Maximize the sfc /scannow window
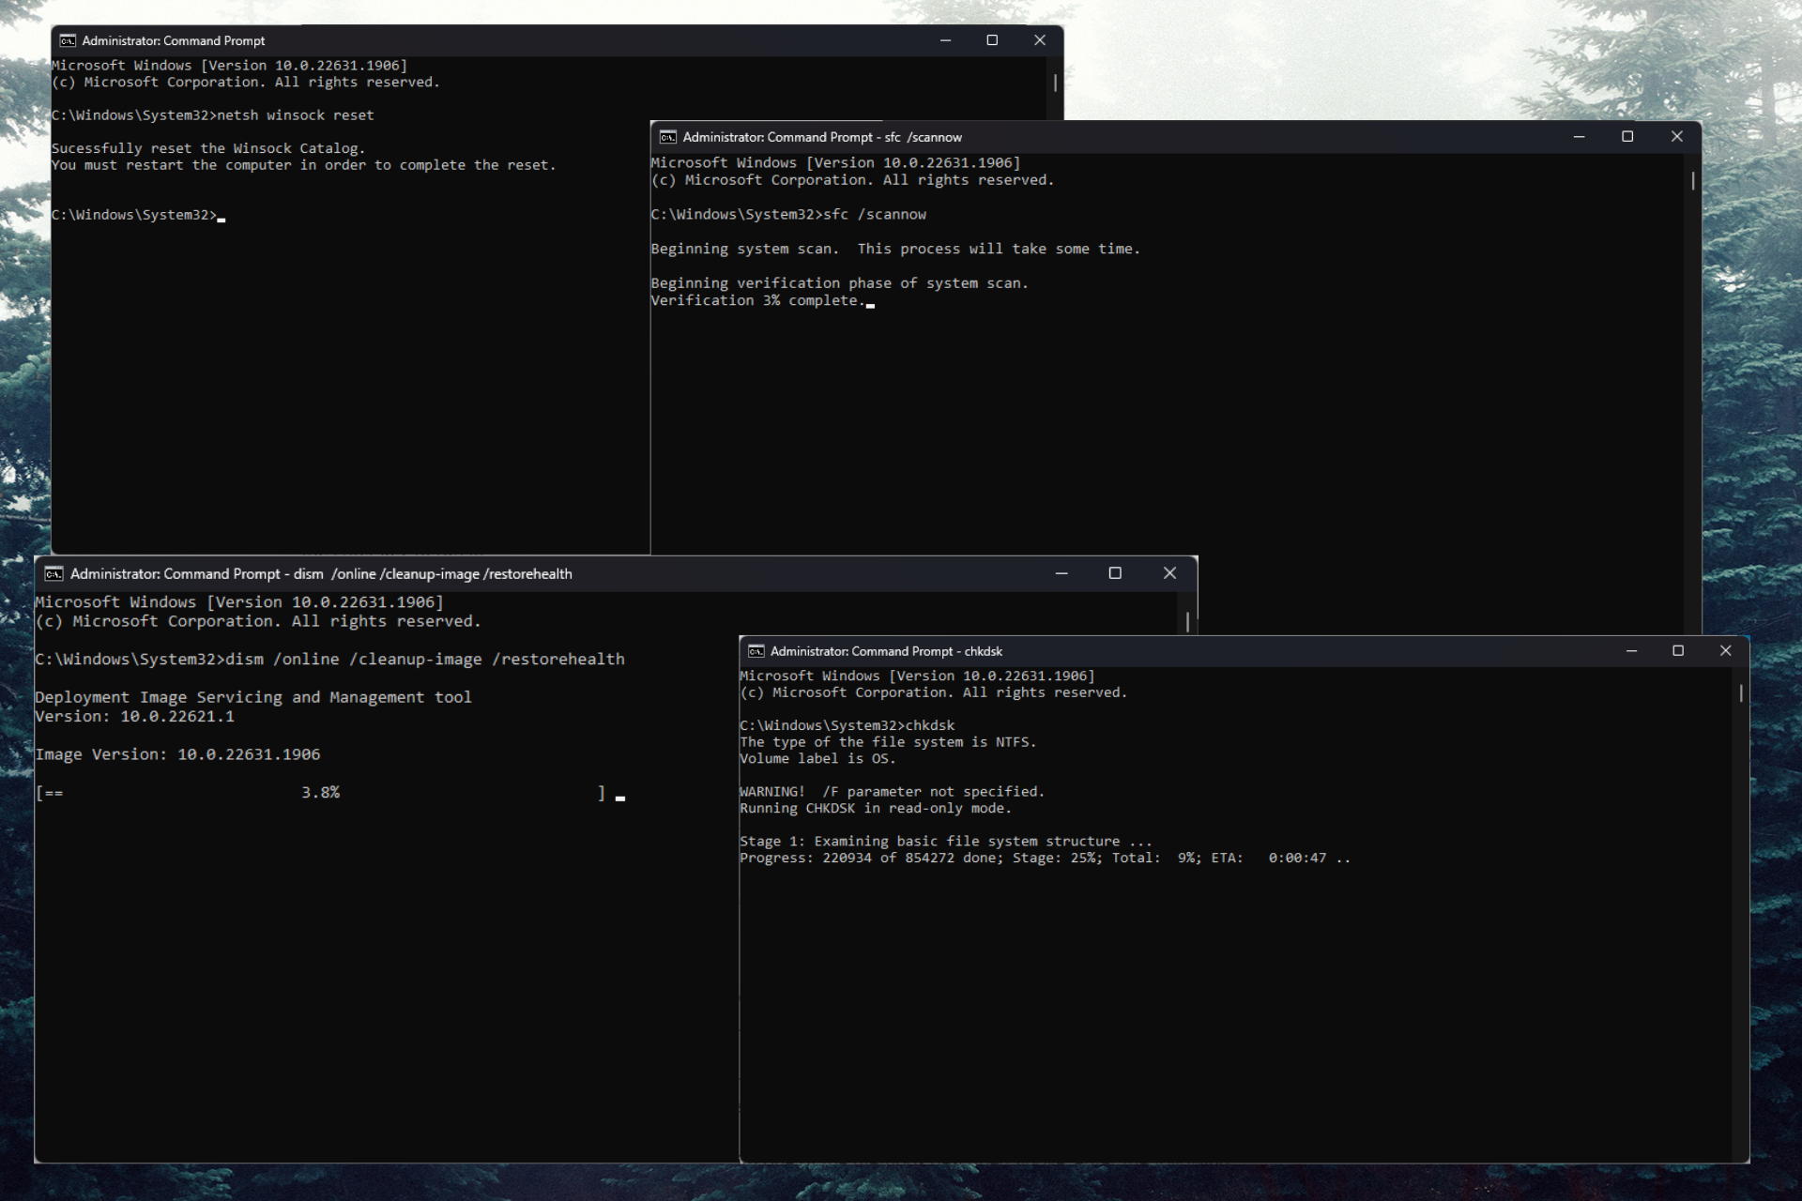Image resolution: width=1802 pixels, height=1201 pixels. pyautogui.click(x=1627, y=136)
